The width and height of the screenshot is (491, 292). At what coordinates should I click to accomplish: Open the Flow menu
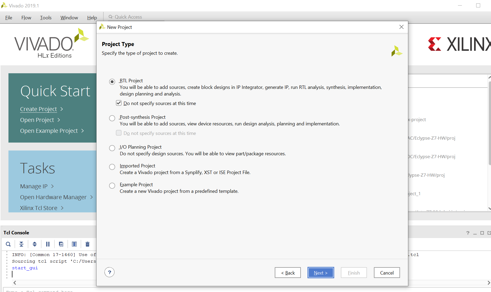(26, 18)
